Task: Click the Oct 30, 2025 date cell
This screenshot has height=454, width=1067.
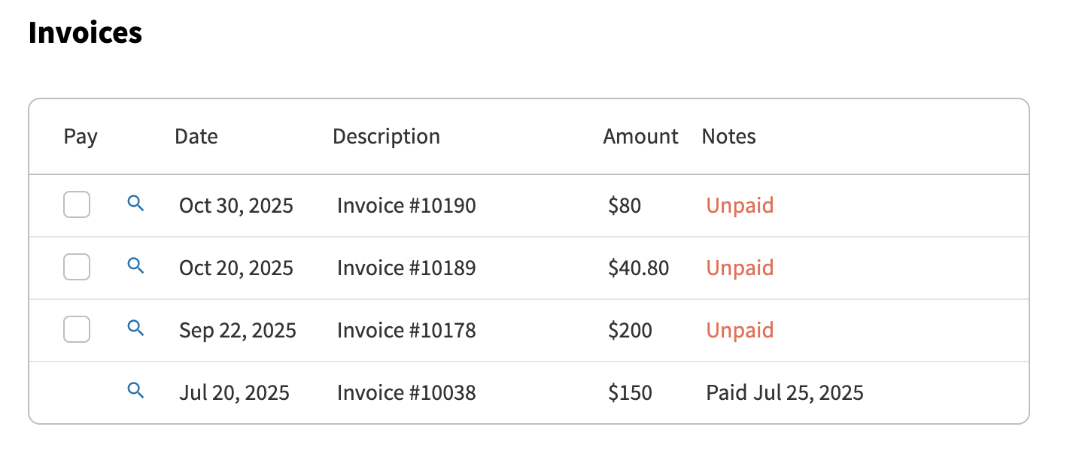Action: 236,205
